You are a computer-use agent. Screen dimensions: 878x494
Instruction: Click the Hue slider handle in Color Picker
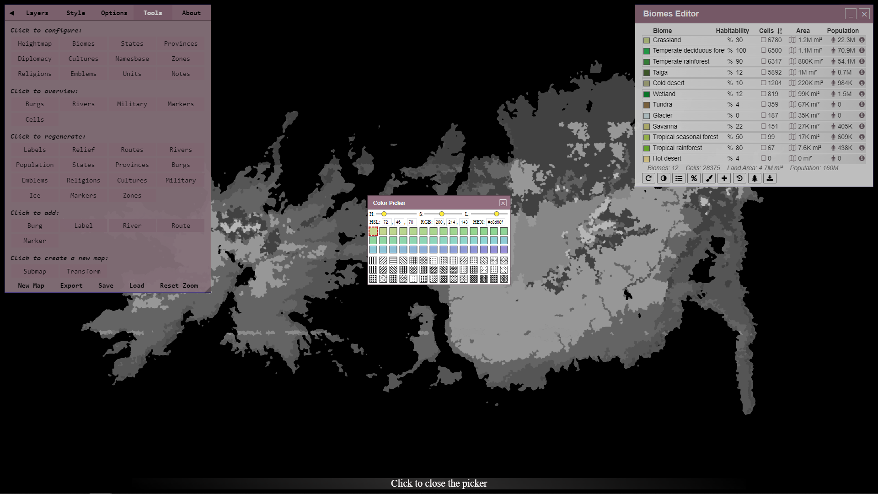[384, 214]
